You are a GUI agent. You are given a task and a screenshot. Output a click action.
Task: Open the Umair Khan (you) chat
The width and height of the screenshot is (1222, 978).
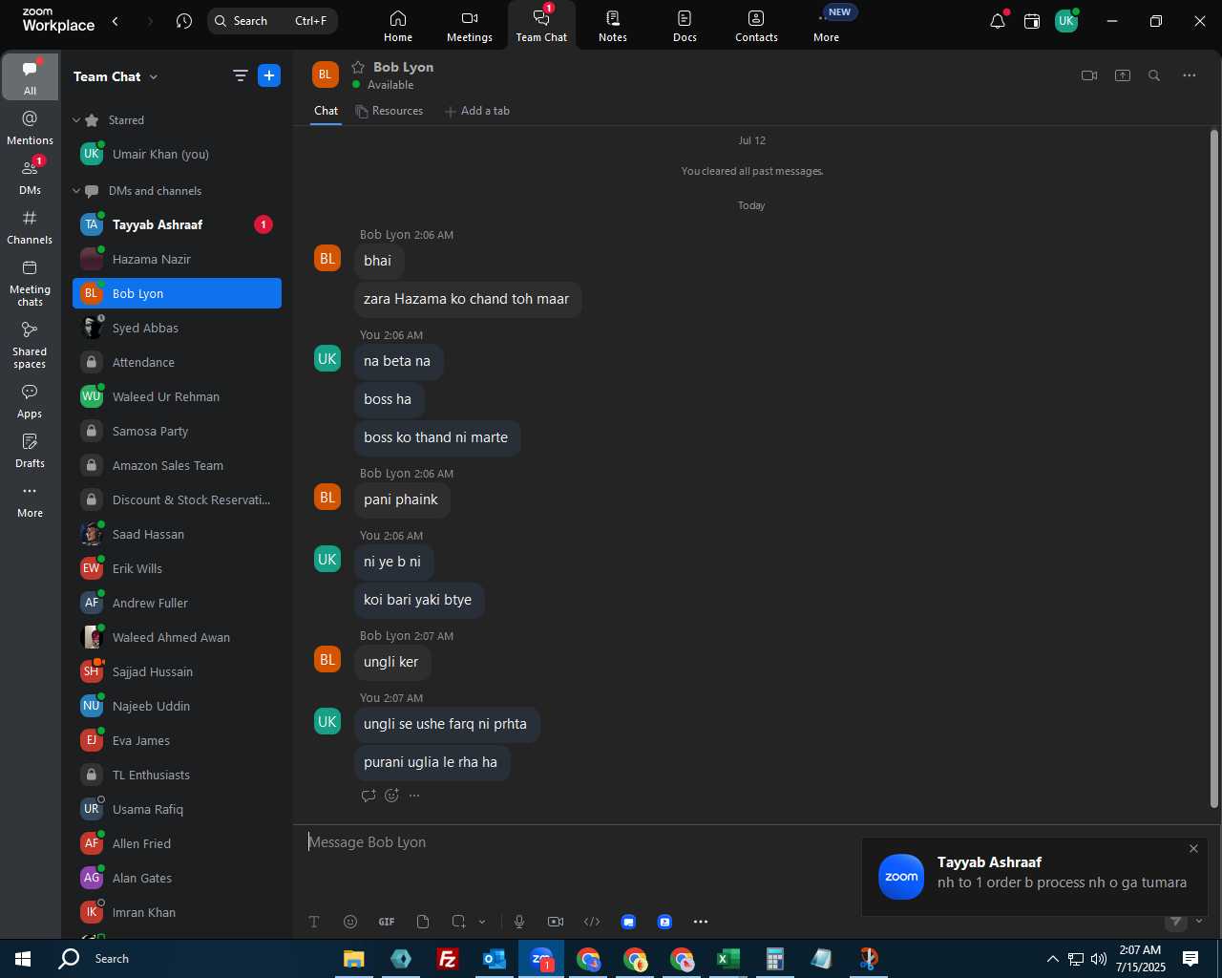coord(177,154)
